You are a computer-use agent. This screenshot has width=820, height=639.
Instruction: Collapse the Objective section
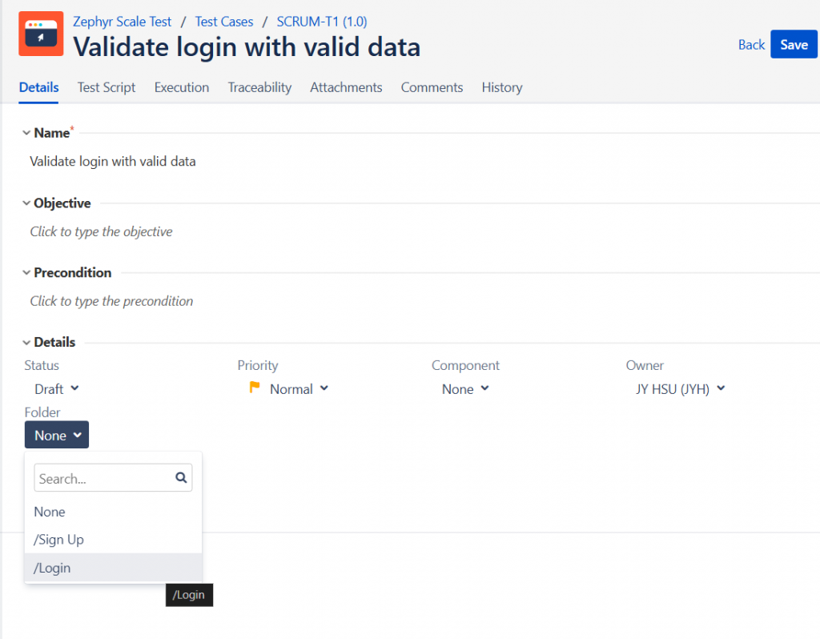26,203
